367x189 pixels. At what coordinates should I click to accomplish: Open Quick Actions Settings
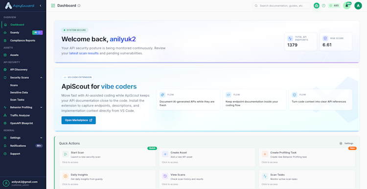346,144
